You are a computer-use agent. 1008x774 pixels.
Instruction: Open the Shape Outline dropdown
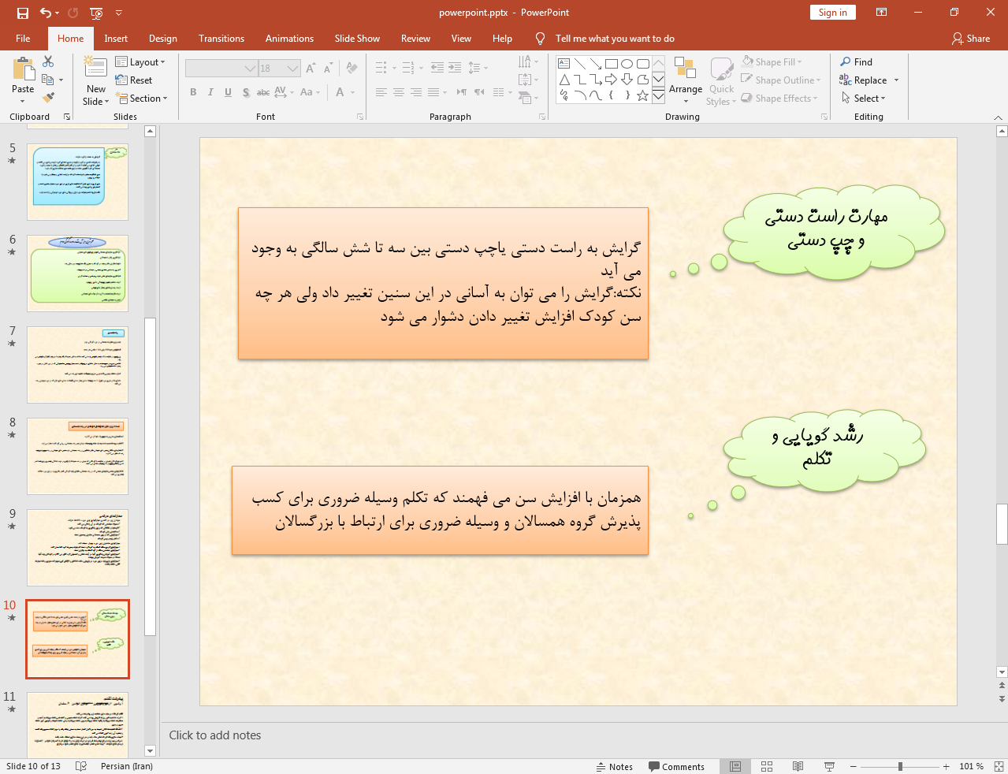(781, 80)
